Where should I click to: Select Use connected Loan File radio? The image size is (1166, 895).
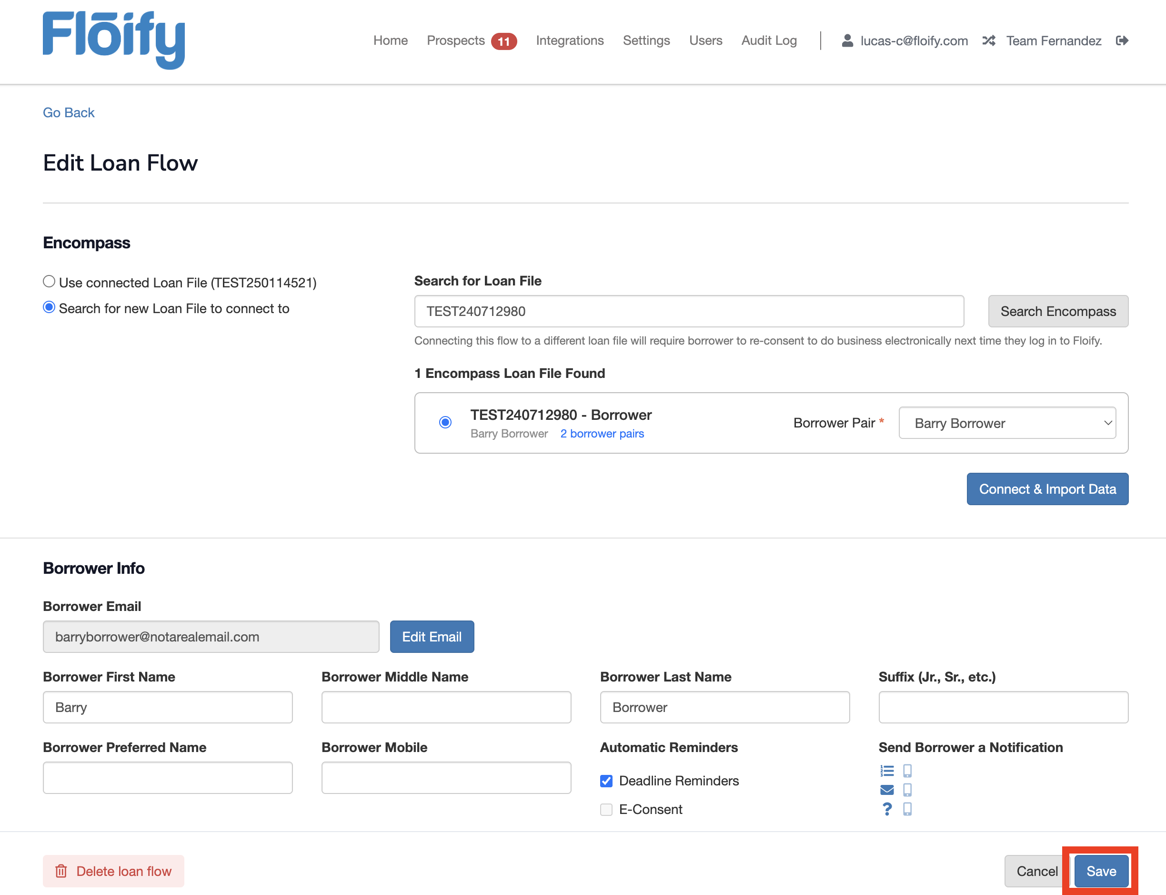(49, 281)
